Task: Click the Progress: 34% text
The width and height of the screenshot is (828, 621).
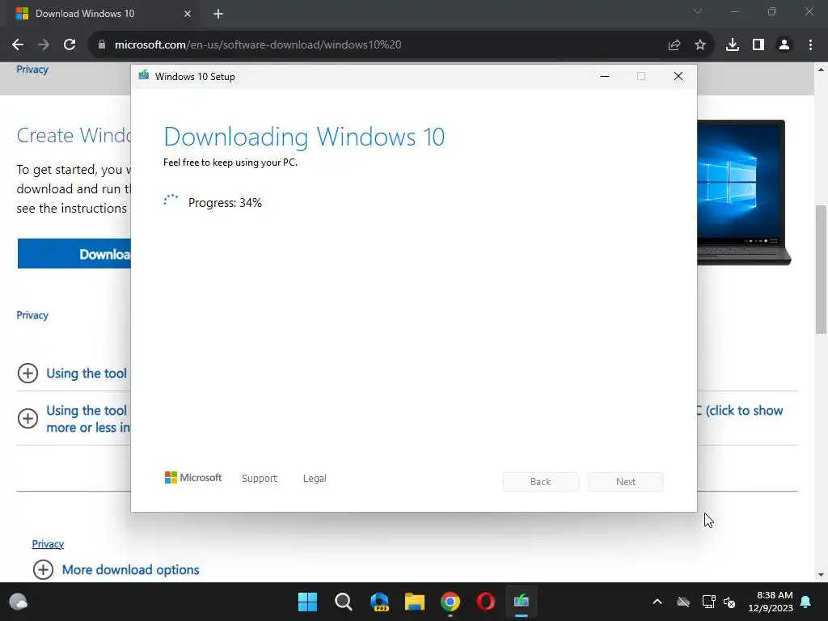Action: pyautogui.click(x=225, y=203)
